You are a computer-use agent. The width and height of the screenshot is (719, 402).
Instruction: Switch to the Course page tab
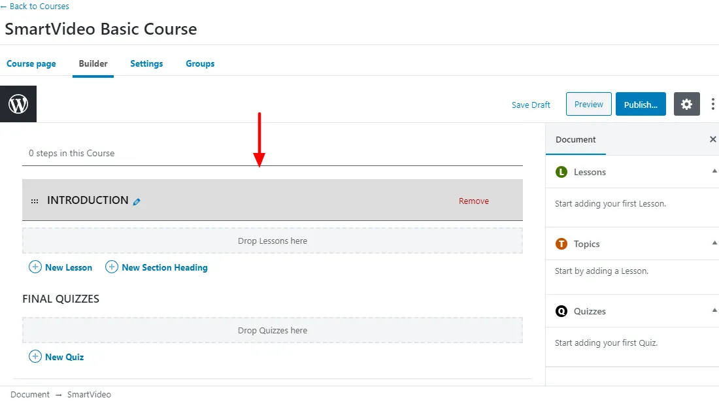coord(31,63)
